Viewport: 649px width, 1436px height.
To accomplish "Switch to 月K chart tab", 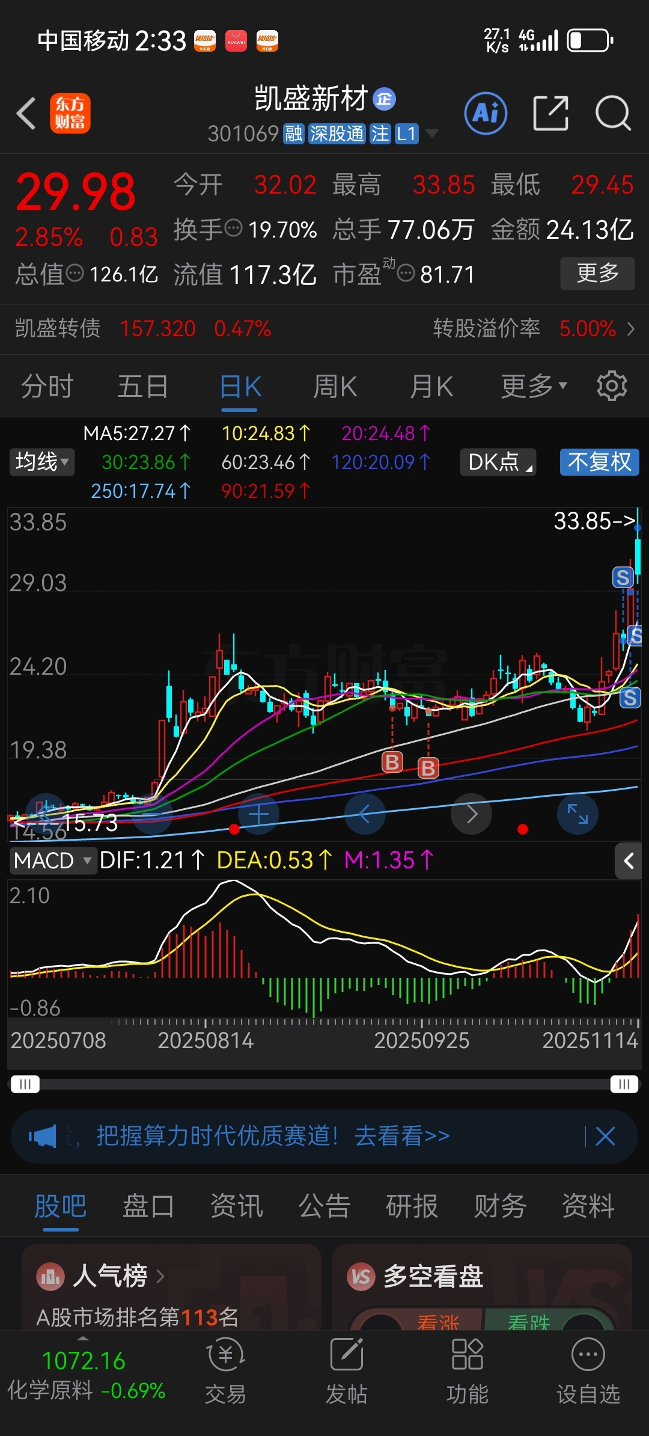I will [431, 386].
